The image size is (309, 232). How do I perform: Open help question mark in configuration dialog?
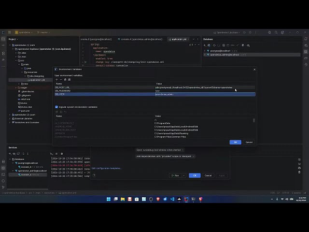click(94, 175)
